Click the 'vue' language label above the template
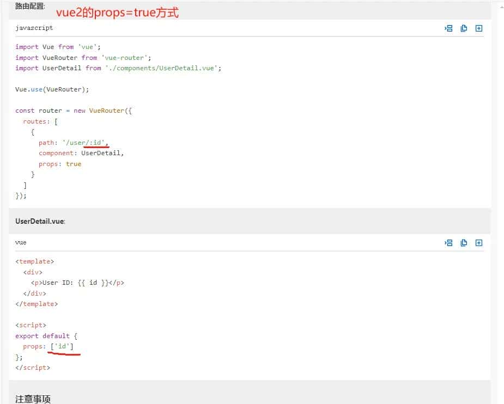The width and height of the screenshot is (504, 404). pyautogui.click(x=21, y=242)
